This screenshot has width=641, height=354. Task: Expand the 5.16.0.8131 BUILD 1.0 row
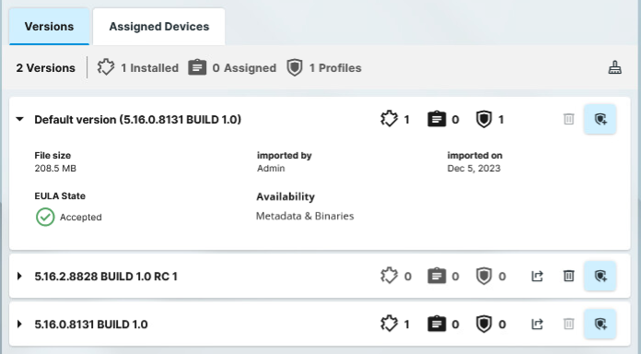pos(19,324)
